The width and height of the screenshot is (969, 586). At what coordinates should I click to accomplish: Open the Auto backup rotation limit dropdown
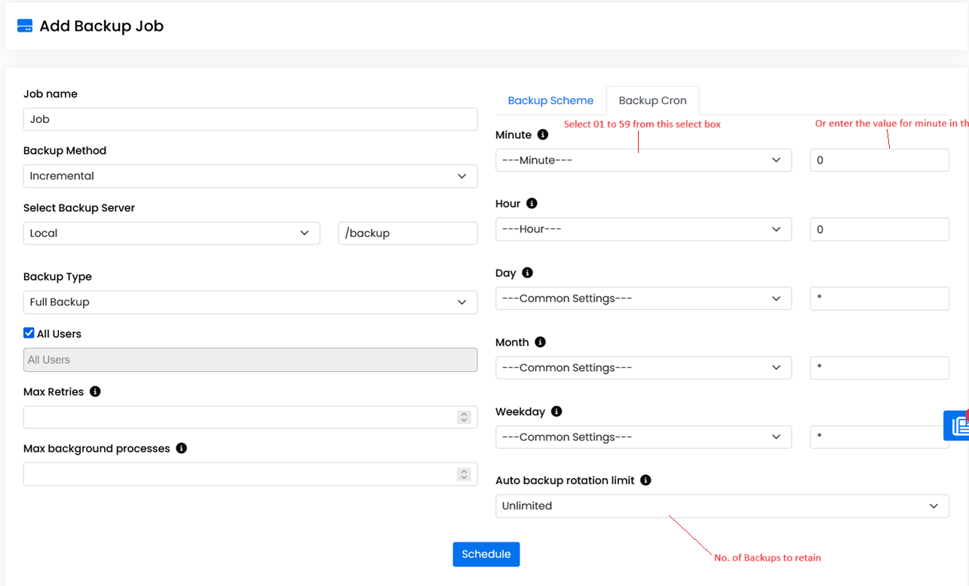point(722,506)
